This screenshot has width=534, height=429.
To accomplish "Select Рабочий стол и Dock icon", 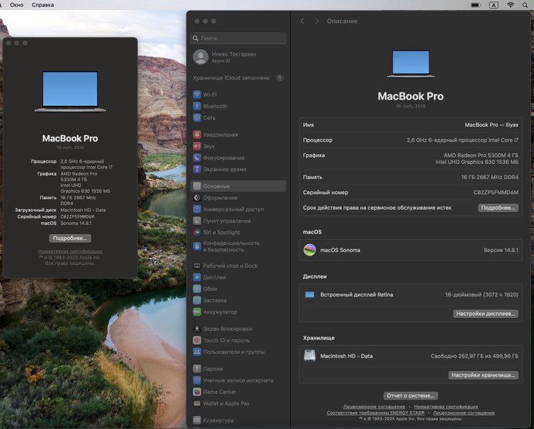I will (197, 266).
